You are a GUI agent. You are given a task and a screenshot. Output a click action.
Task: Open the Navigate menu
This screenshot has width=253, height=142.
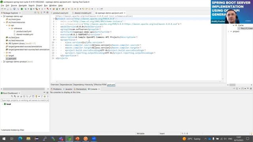[x=23, y=6]
